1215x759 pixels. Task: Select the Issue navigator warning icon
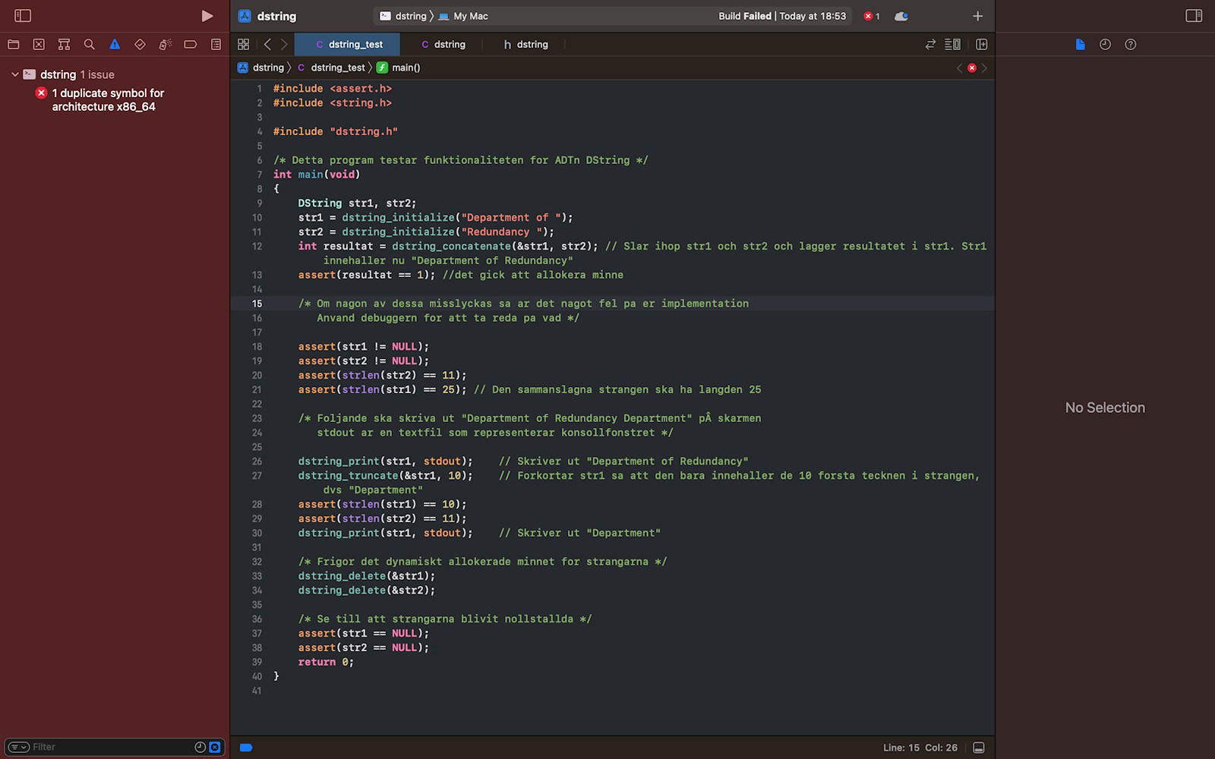115,45
